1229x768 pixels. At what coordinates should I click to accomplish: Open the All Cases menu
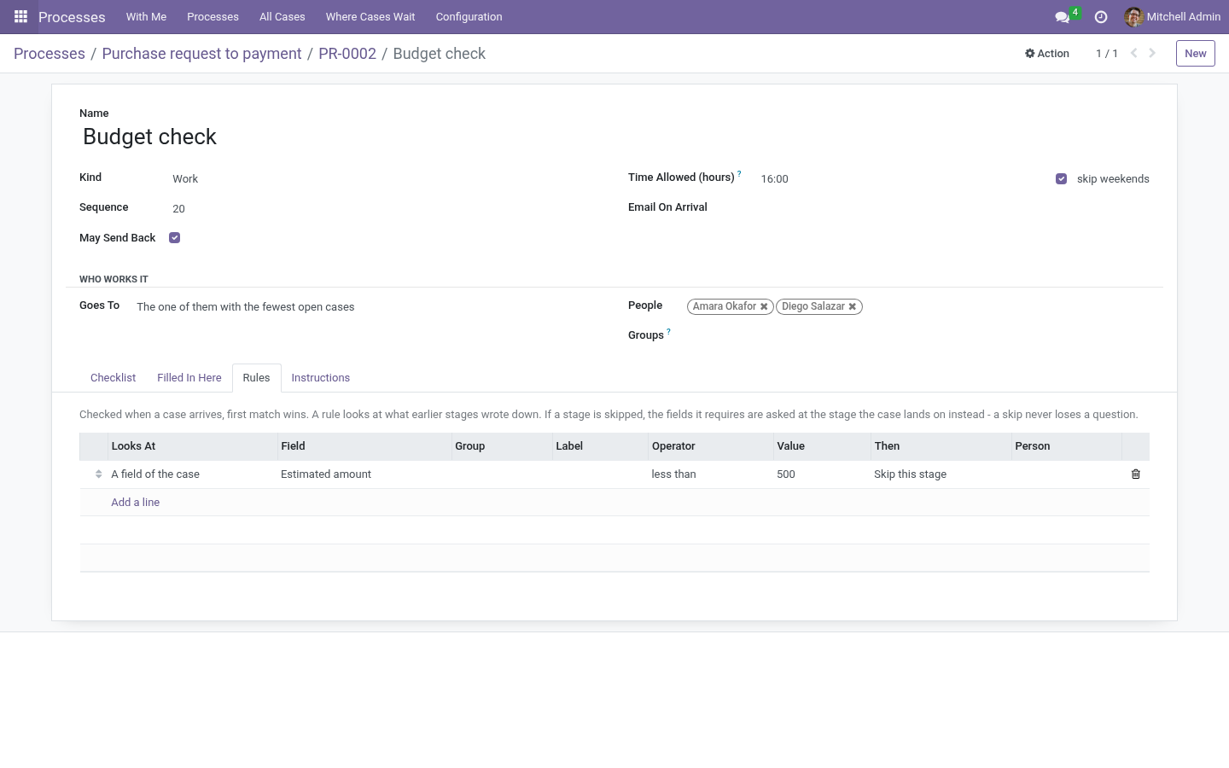point(282,17)
